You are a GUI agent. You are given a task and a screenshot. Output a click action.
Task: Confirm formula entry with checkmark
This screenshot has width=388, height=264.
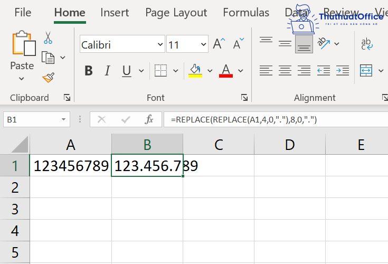(x=126, y=120)
